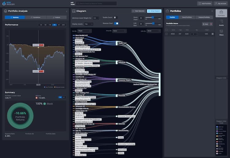Click the Fortescue Metals Group Ltd label
This screenshot has height=158, width=230.
(x=85, y=124)
